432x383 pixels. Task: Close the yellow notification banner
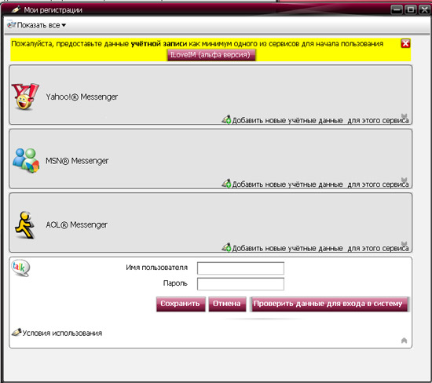(x=405, y=43)
